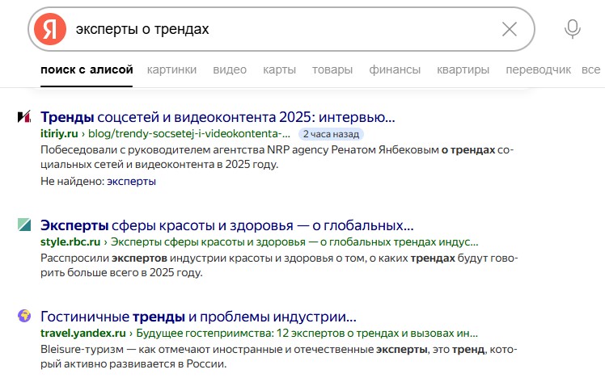Open the green RBC breadcrumb about глобальных трендах
This screenshot has width=605, height=378.
pos(294,242)
